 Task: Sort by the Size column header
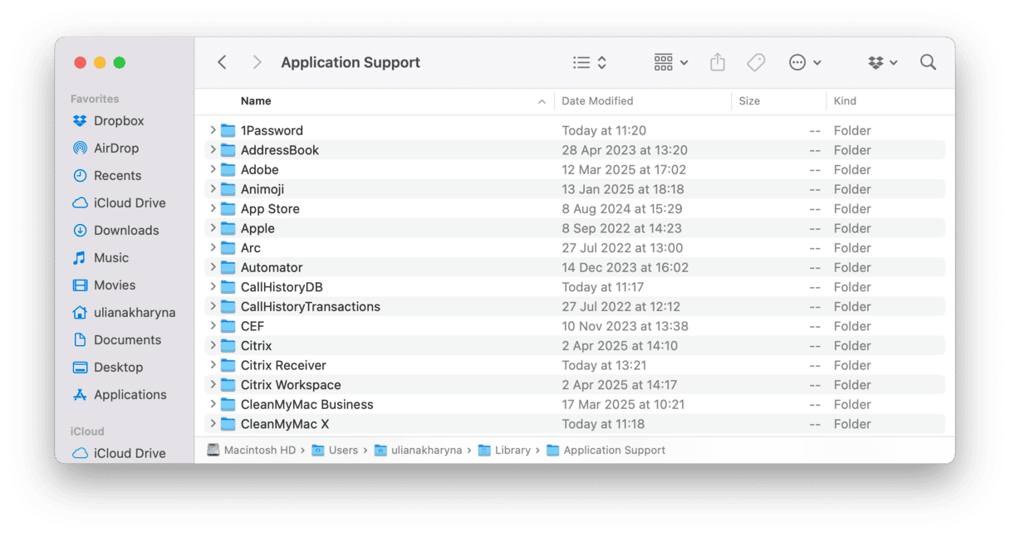click(749, 101)
